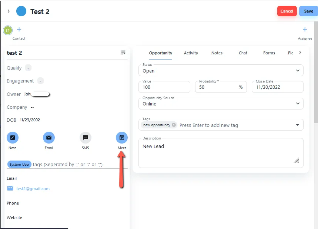Click the Save button
Screen dimensions: 318x229
click(x=308, y=11)
